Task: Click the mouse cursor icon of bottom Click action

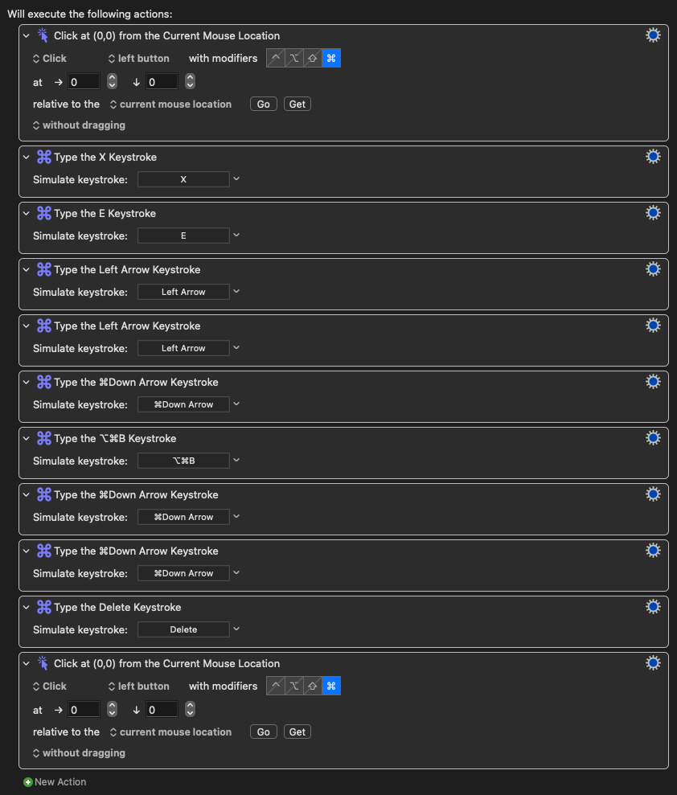Action: [x=43, y=663]
